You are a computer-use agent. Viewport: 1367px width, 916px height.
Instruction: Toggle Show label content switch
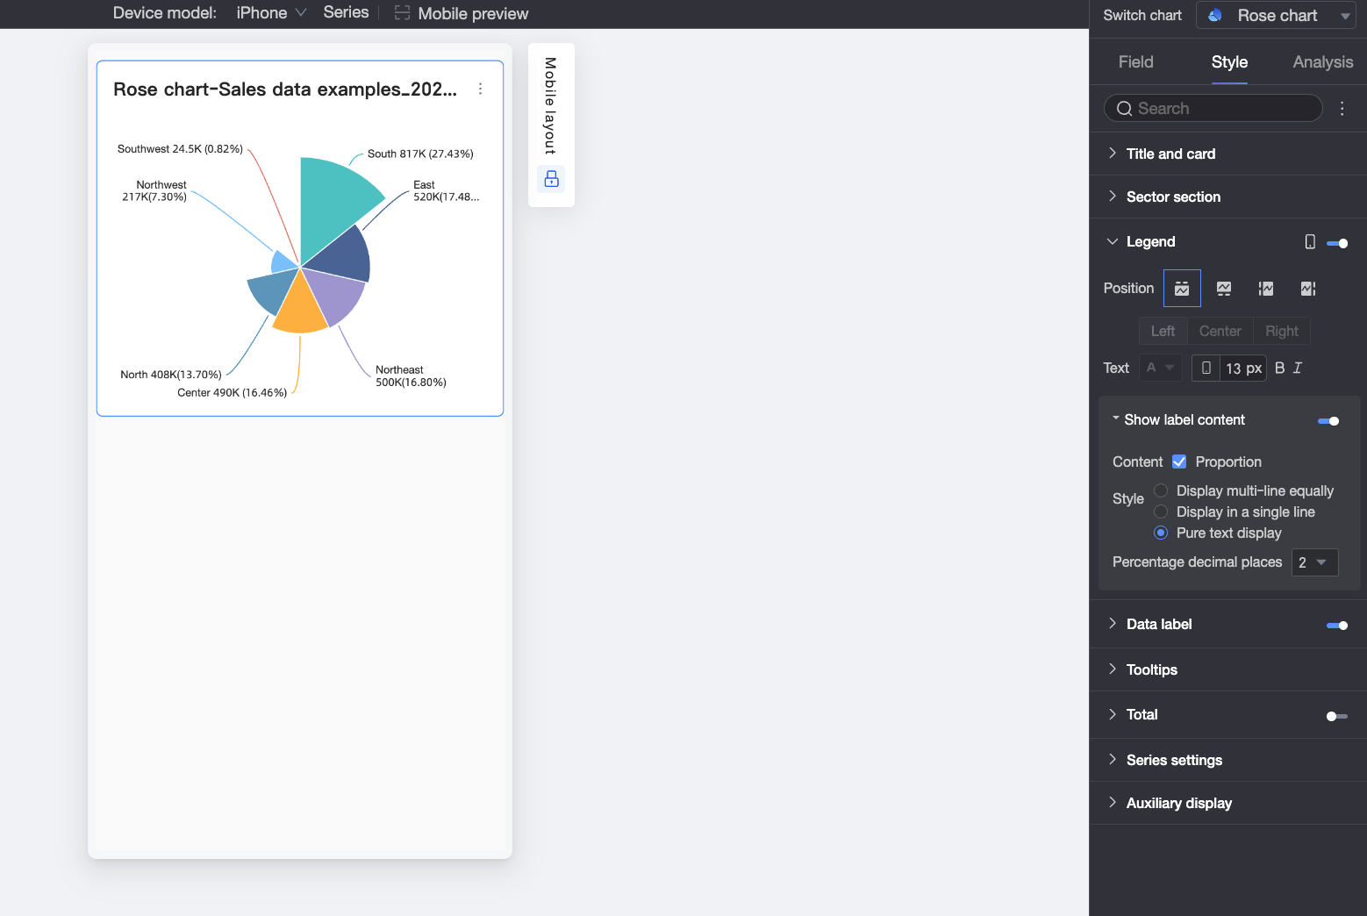click(x=1328, y=421)
